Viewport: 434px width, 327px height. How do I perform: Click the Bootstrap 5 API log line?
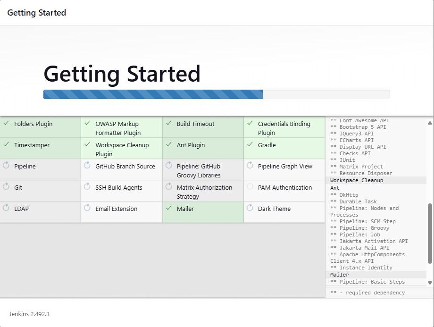[x=358, y=127]
